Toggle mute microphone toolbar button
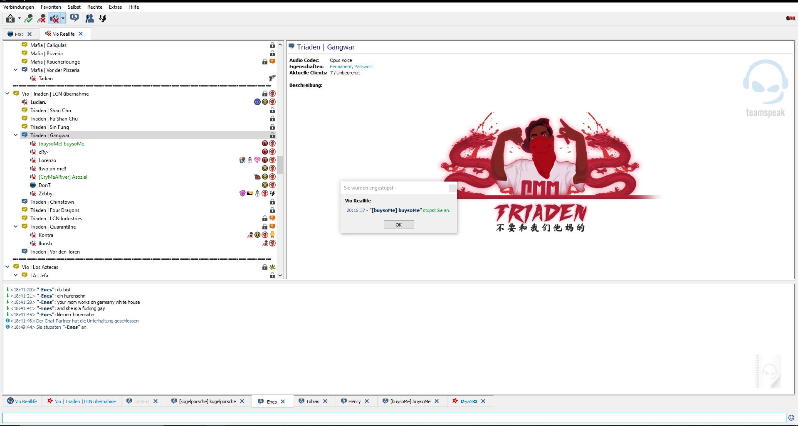The height and width of the screenshot is (426, 798). click(x=41, y=18)
